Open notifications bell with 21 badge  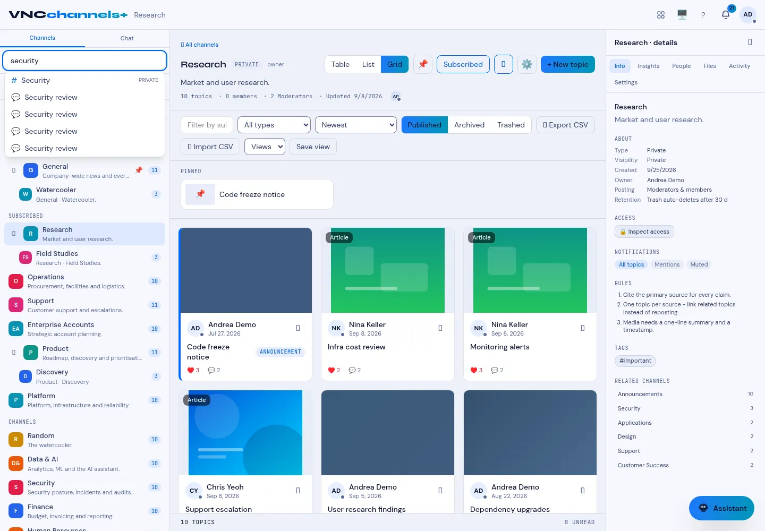(726, 15)
